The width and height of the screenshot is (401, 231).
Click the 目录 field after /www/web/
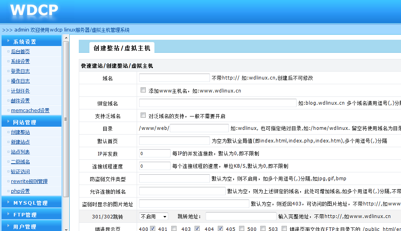tap(199, 128)
